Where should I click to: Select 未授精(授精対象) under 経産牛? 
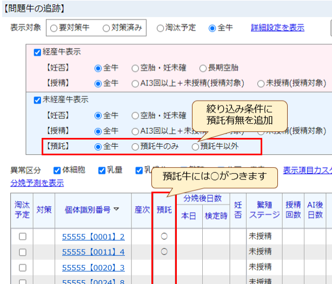261,84
